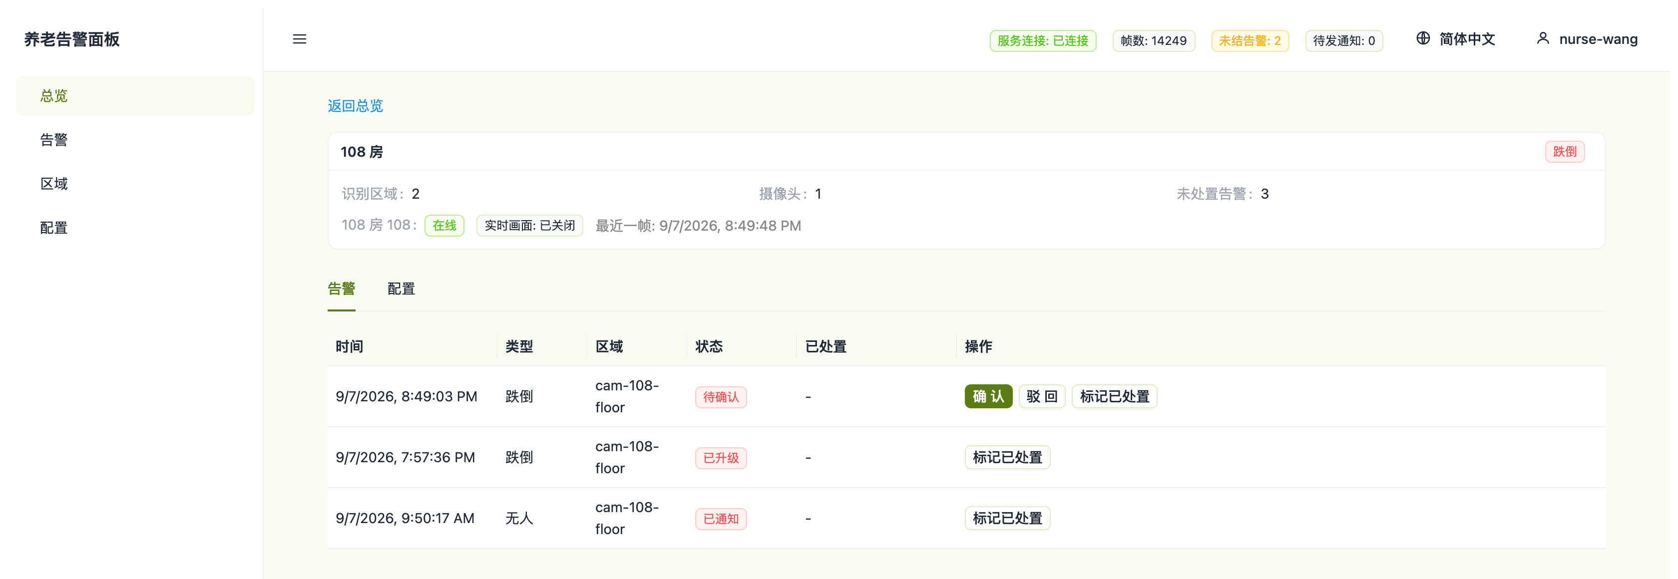
Task: Click the globe language icon
Action: pyautogui.click(x=1423, y=38)
